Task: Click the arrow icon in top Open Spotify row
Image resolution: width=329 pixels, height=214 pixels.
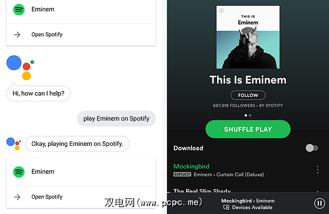Action: coord(17,34)
